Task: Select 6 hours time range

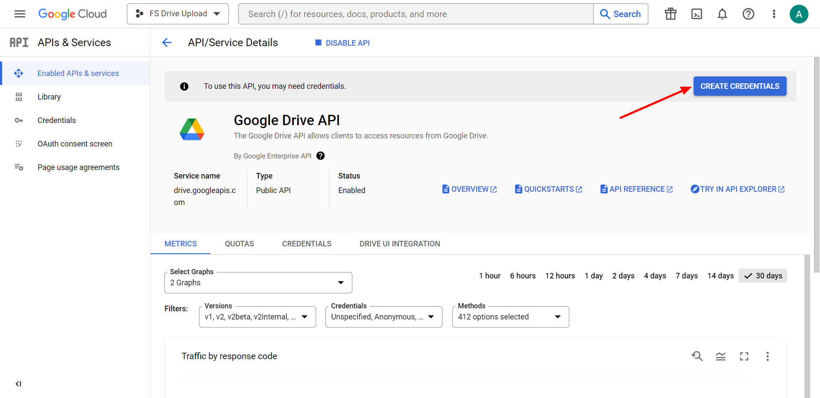Action: [523, 276]
